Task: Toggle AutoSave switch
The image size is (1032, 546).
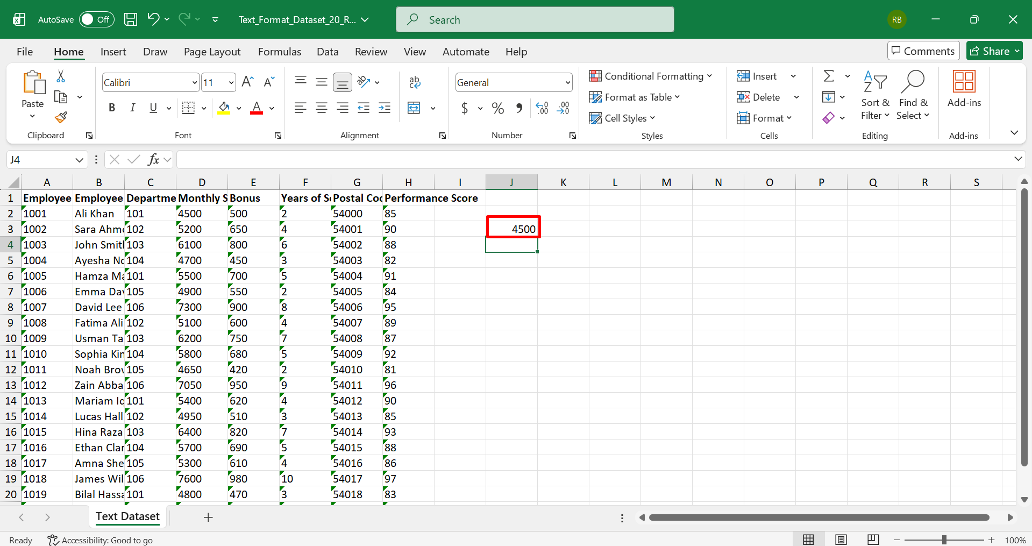Action: tap(97, 19)
